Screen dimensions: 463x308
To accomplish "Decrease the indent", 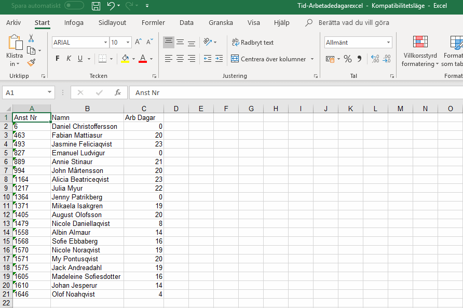I will [208, 59].
